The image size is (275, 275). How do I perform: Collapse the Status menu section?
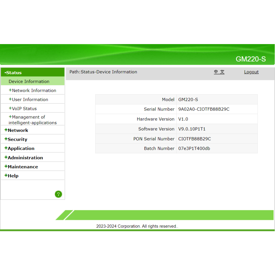[13, 73]
